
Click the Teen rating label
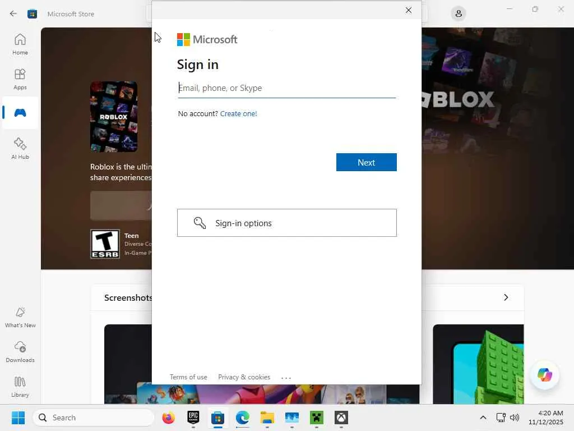tap(131, 236)
